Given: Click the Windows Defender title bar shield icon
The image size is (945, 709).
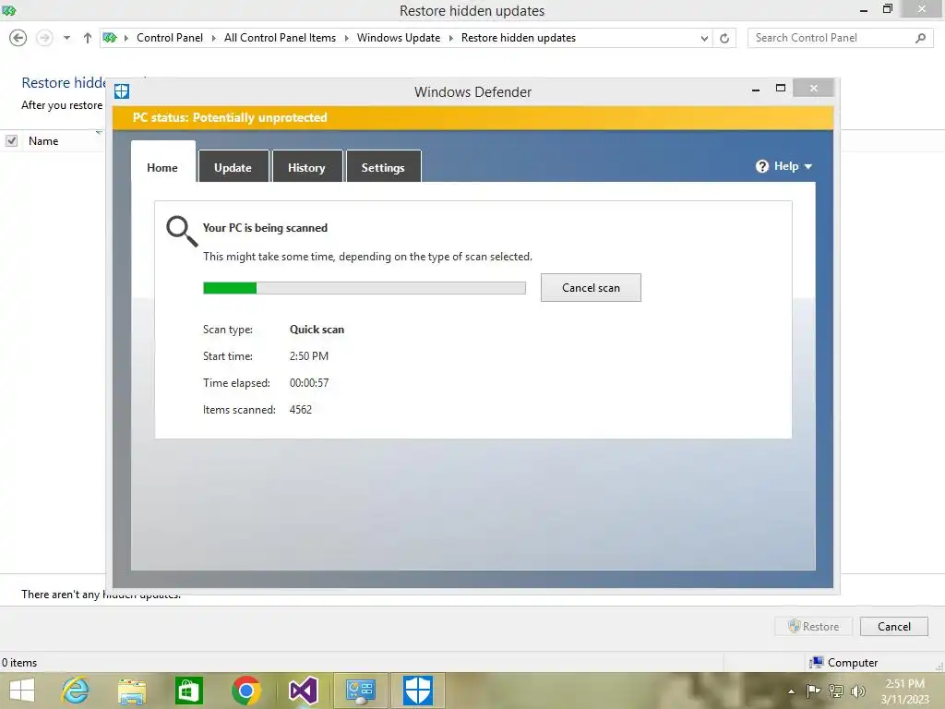Looking at the screenshot, I should pos(122,91).
